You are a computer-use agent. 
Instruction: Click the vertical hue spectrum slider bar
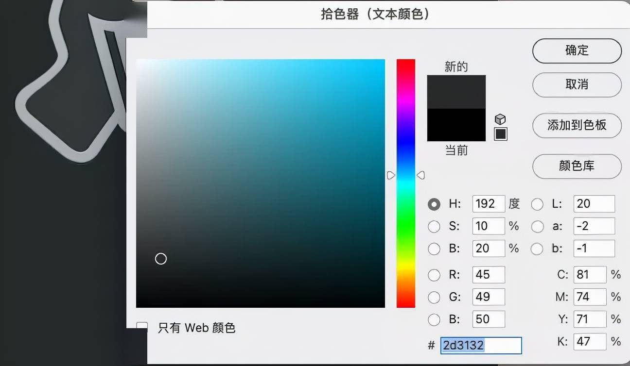coord(406,183)
